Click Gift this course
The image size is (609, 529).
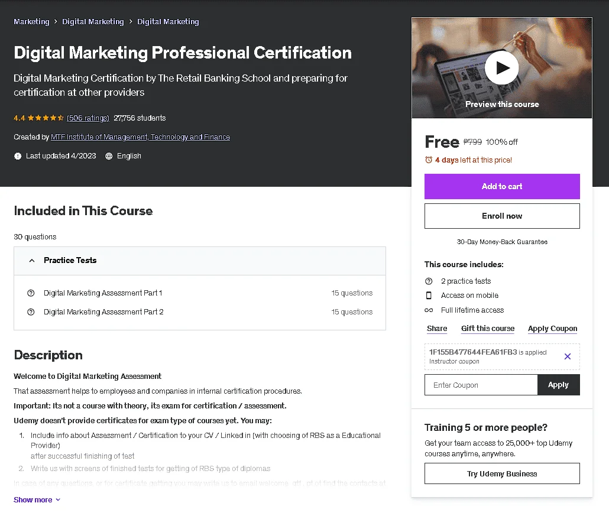(x=487, y=329)
